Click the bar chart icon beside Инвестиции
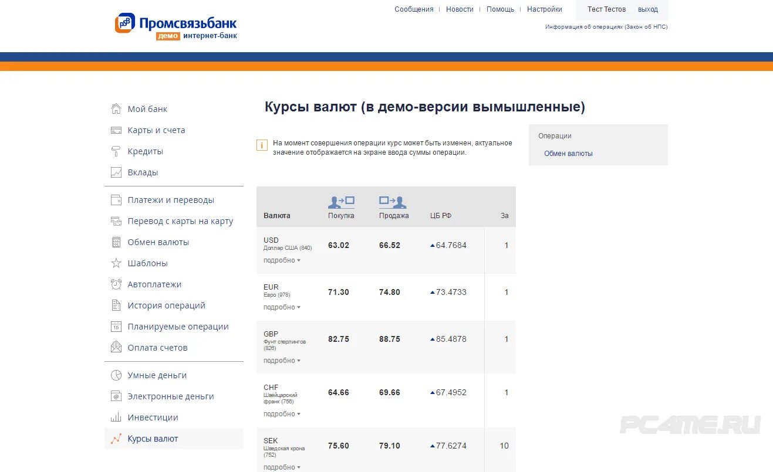 coord(116,417)
